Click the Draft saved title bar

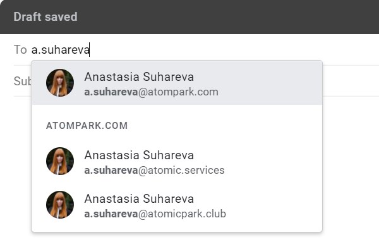tap(189, 17)
